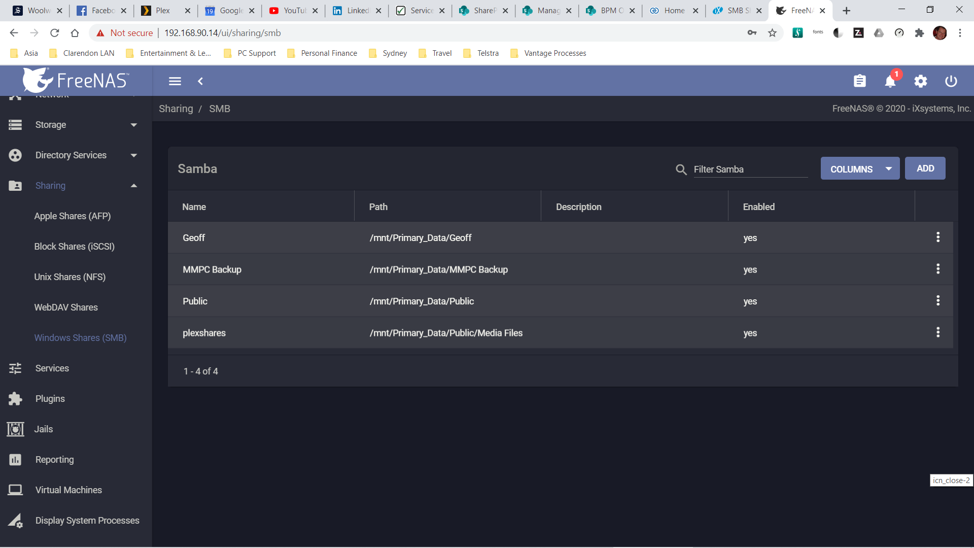Click the Sharing folder icon

pos(15,186)
